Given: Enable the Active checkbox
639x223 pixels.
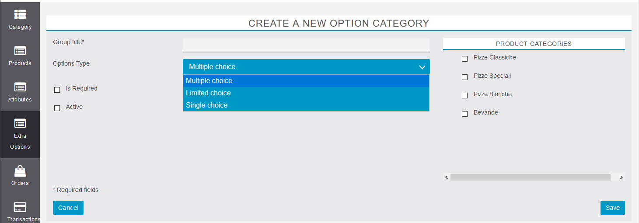Looking at the screenshot, I should point(57,108).
